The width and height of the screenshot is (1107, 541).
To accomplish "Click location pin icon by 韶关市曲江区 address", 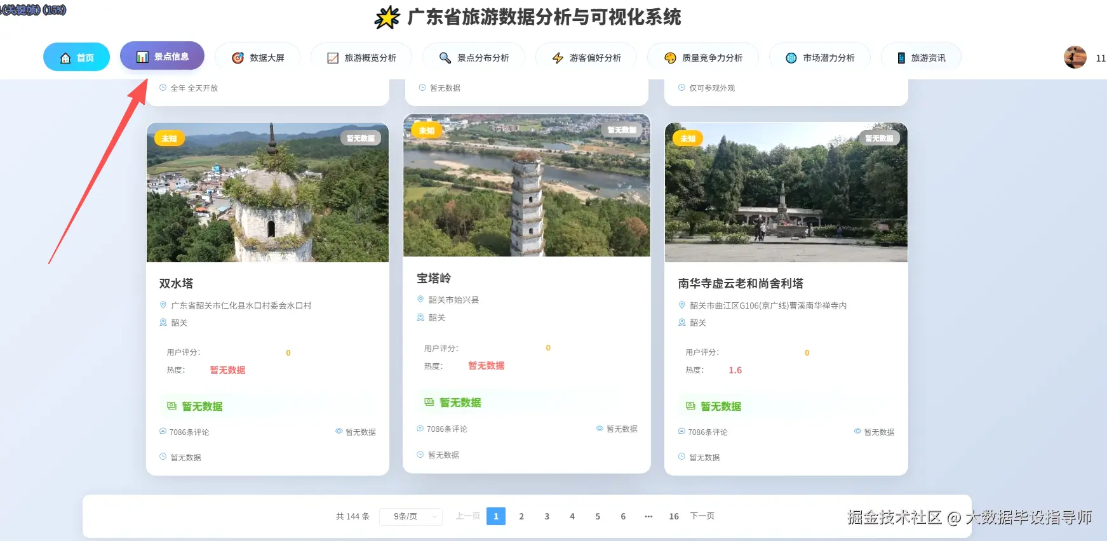I will [x=682, y=305].
